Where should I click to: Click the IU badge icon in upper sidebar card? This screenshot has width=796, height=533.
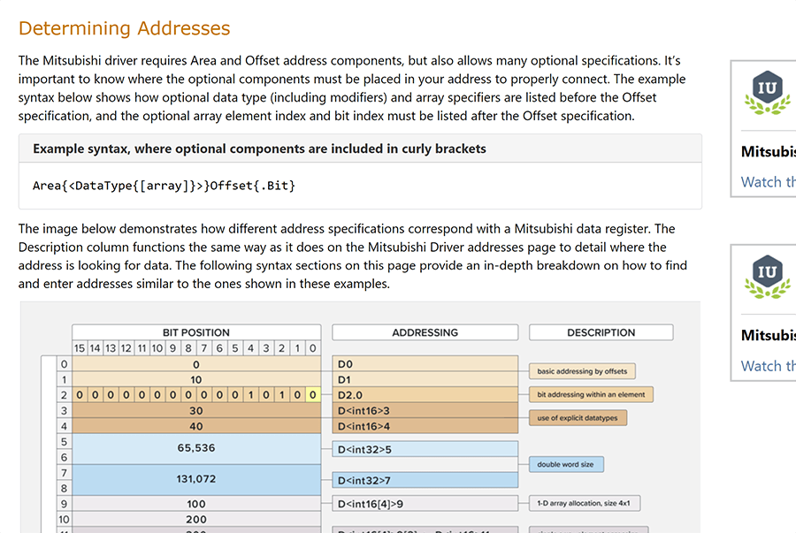[767, 92]
